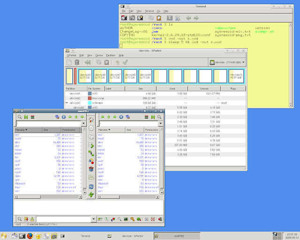Open the Edit menu in Terminal window

pyautogui.click(x=131, y=11)
